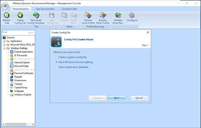Viewport: 201px width, 128px height.
Task: Click the tree scrollbar left arrow
Action: 4,124
